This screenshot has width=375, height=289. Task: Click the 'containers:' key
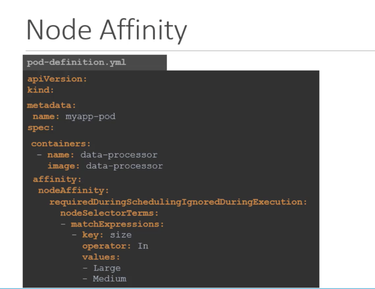click(61, 144)
